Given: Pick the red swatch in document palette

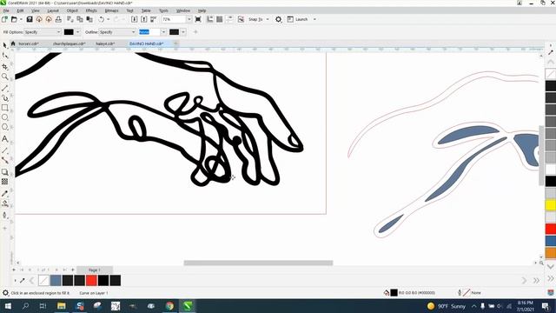Looking at the screenshot, I should point(91,280).
